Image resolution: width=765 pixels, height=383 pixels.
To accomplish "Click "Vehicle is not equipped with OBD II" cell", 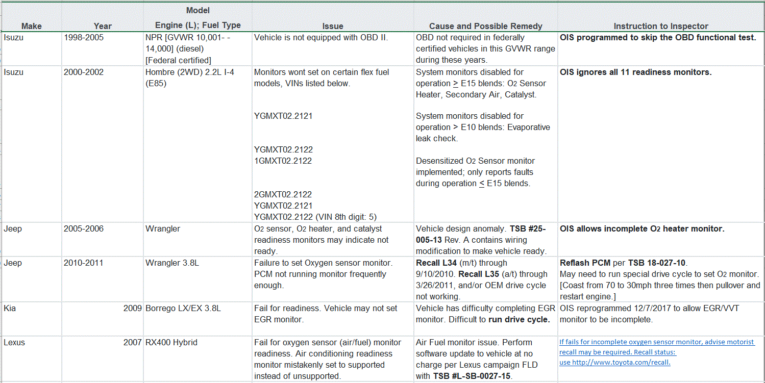I will 333,49.
